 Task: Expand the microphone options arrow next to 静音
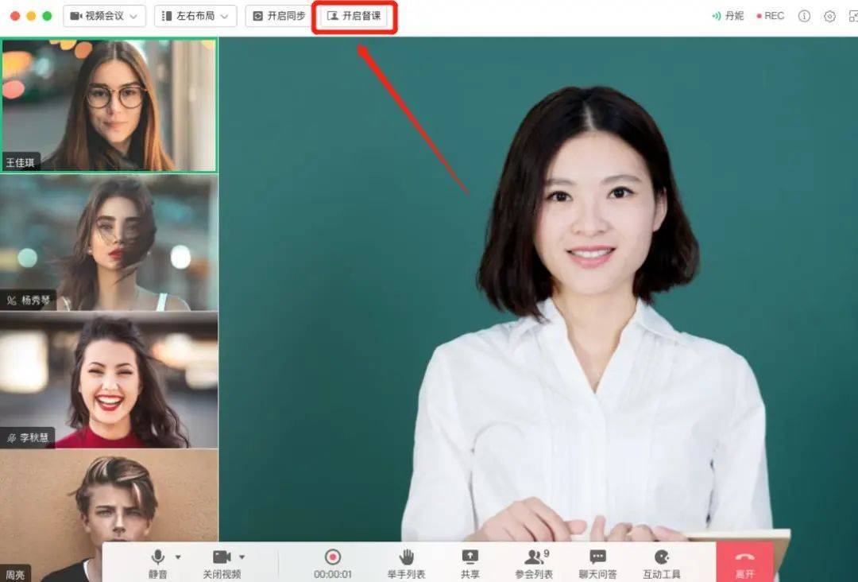[178, 557]
